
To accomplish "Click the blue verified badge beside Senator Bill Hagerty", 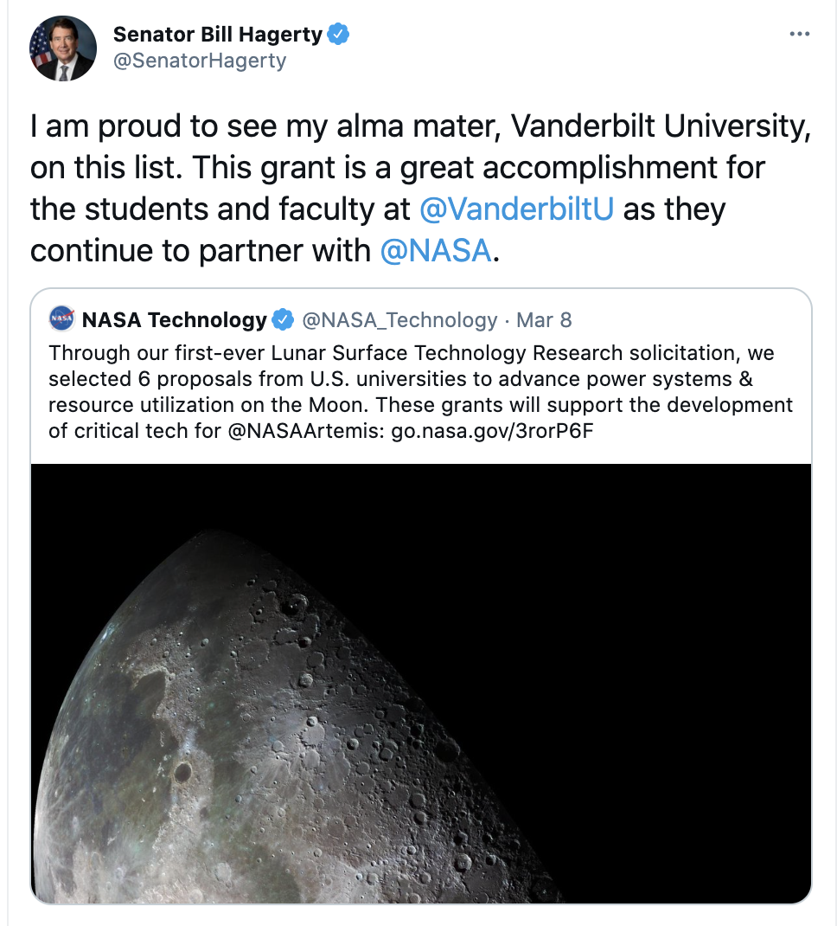I will tap(339, 35).
